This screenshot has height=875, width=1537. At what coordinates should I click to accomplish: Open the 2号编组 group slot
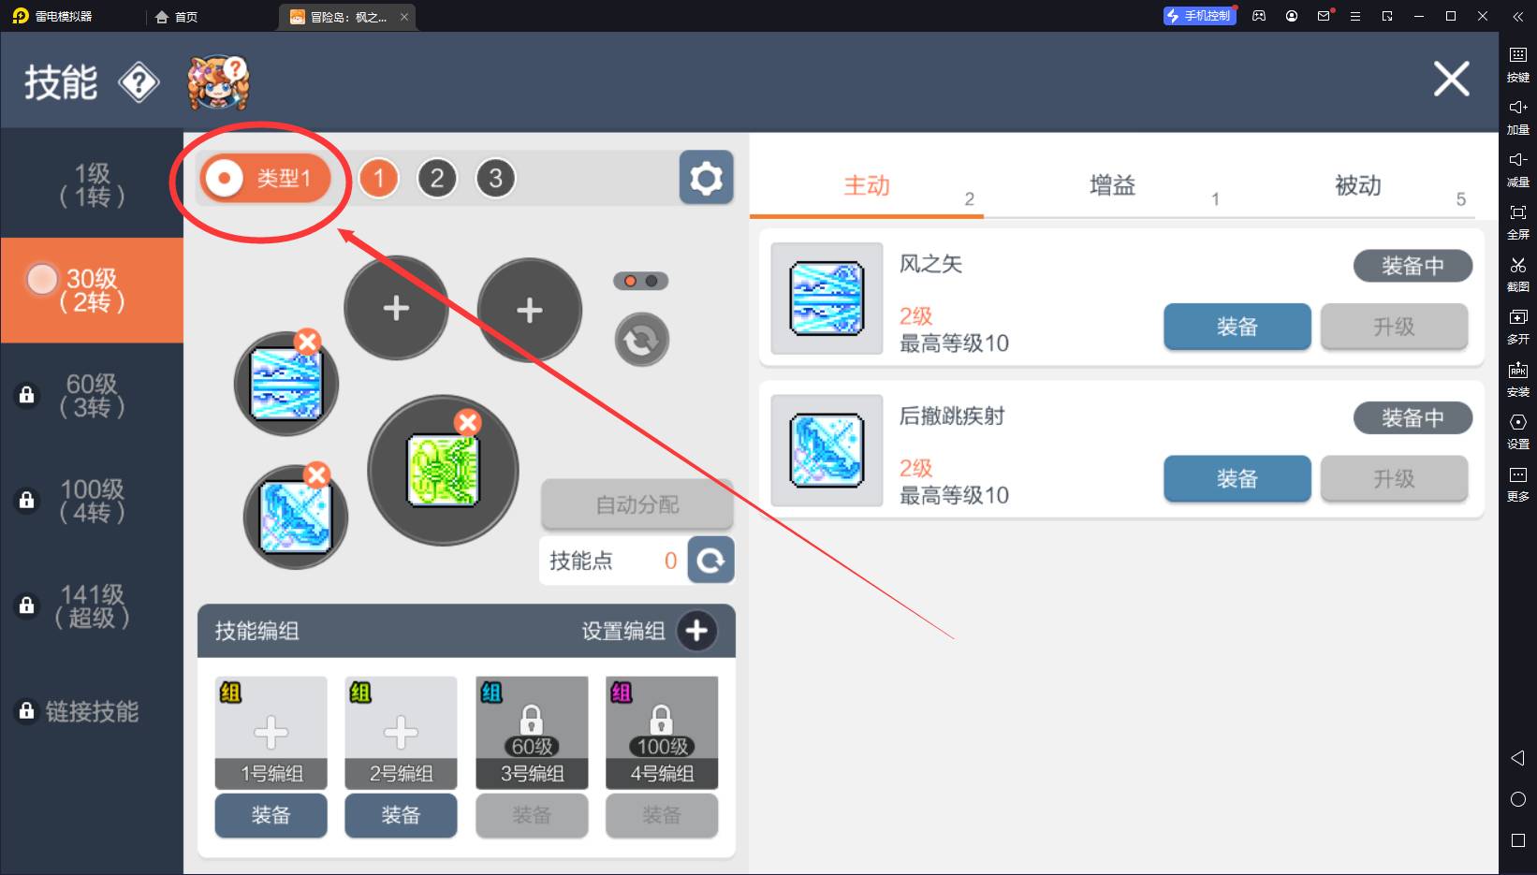coord(401,732)
